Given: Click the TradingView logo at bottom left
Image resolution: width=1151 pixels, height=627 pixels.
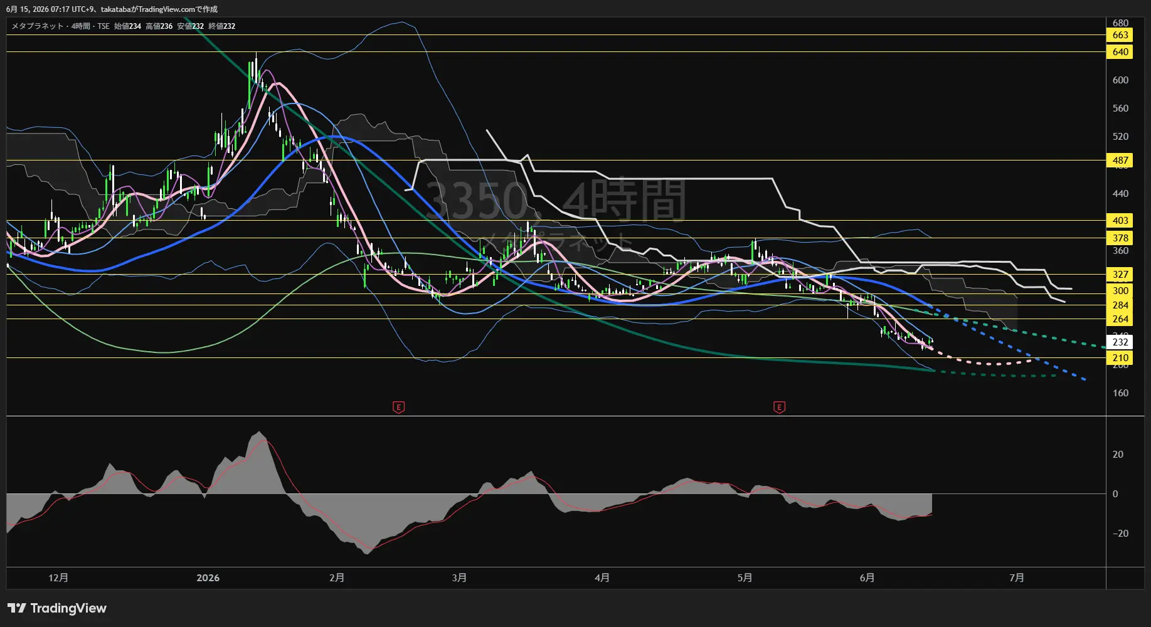Looking at the screenshot, I should coord(57,608).
